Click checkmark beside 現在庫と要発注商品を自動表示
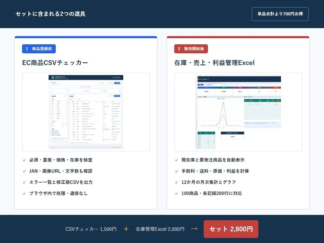Image resolution: width=324 pixels, height=243 pixels. point(177,160)
